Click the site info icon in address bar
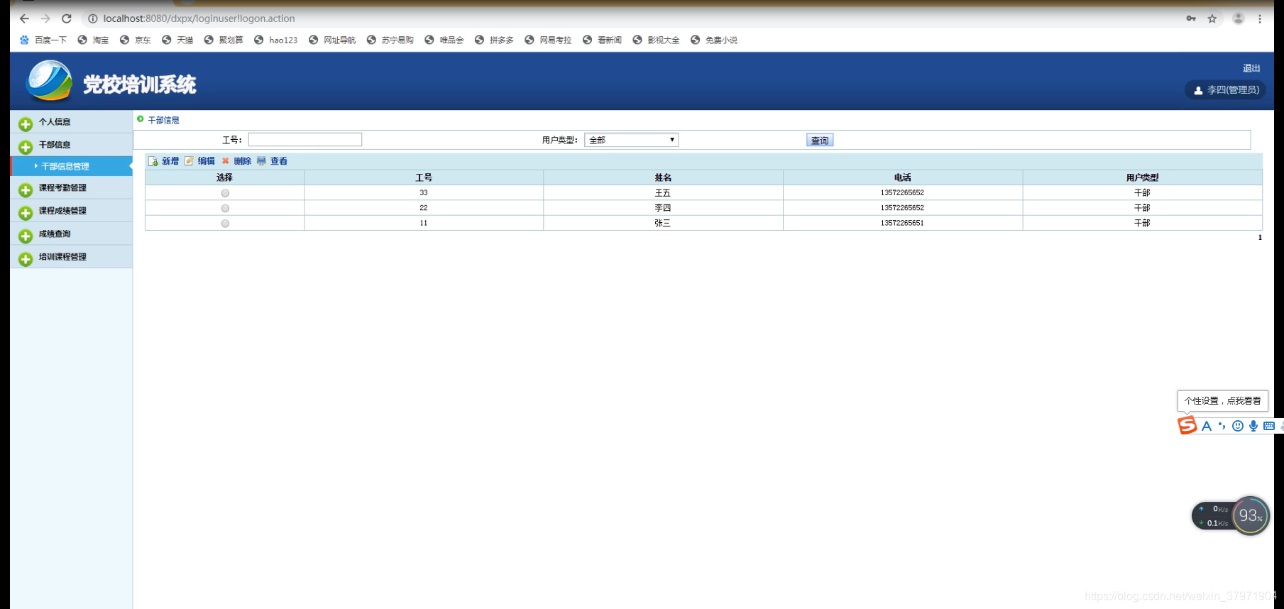Image resolution: width=1284 pixels, height=609 pixels. (x=92, y=18)
